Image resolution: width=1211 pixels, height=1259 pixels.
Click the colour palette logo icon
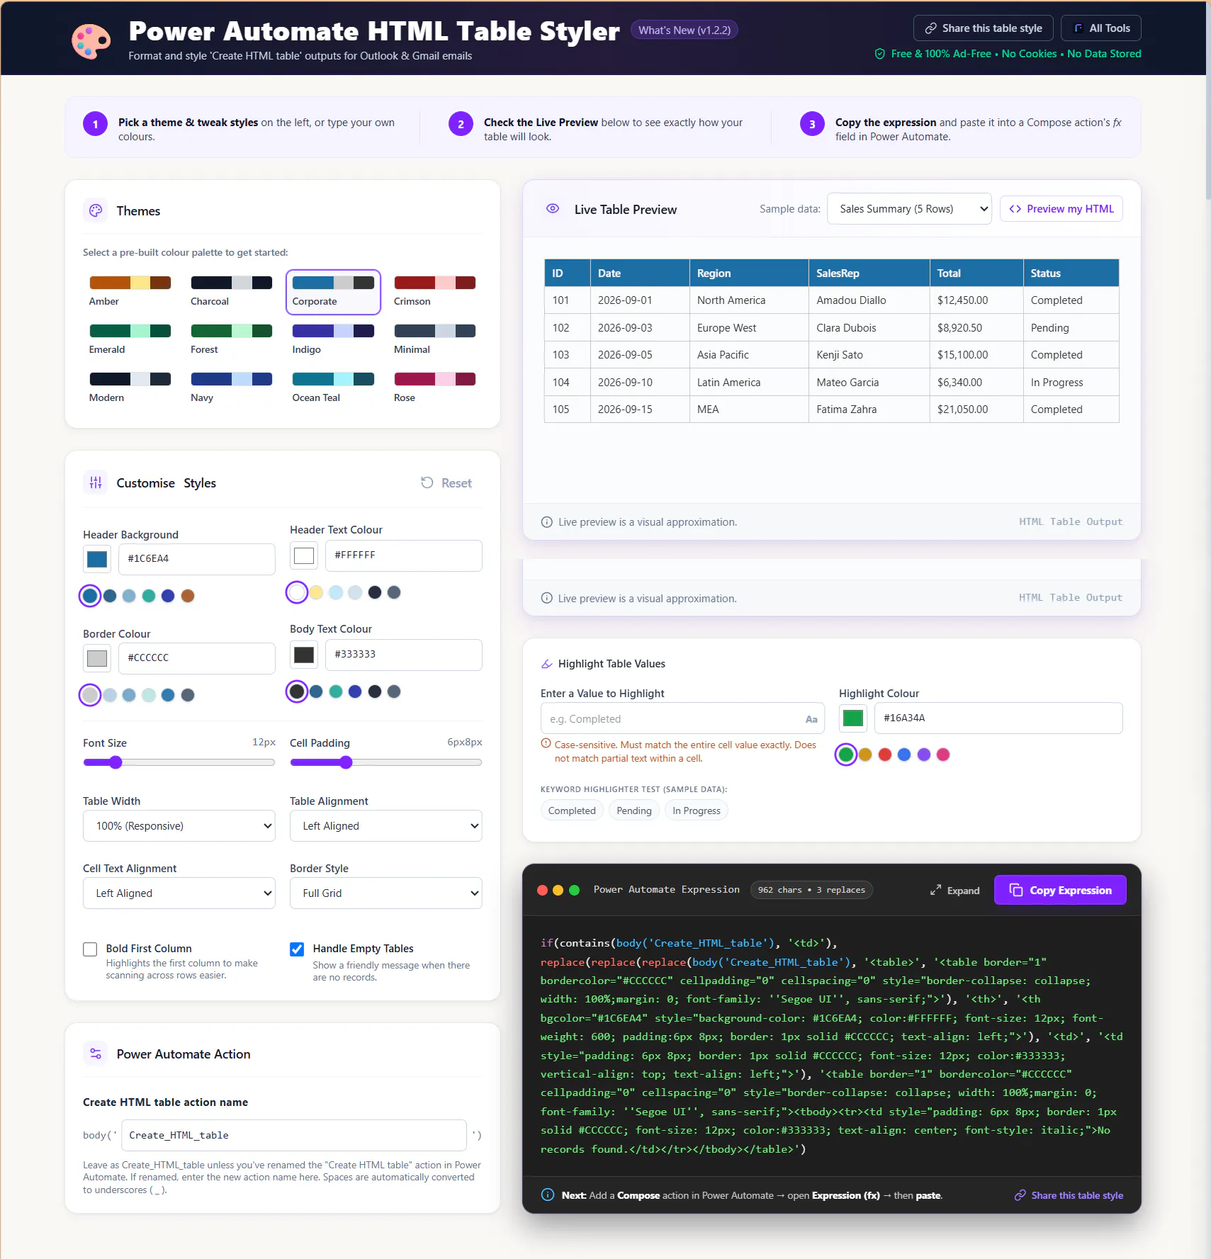(91, 41)
